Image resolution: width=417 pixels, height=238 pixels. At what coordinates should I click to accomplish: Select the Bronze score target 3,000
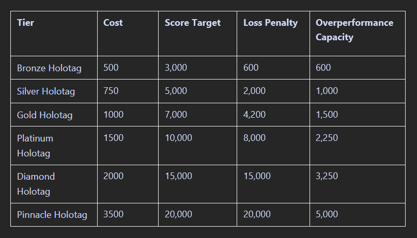pyautogui.click(x=176, y=68)
